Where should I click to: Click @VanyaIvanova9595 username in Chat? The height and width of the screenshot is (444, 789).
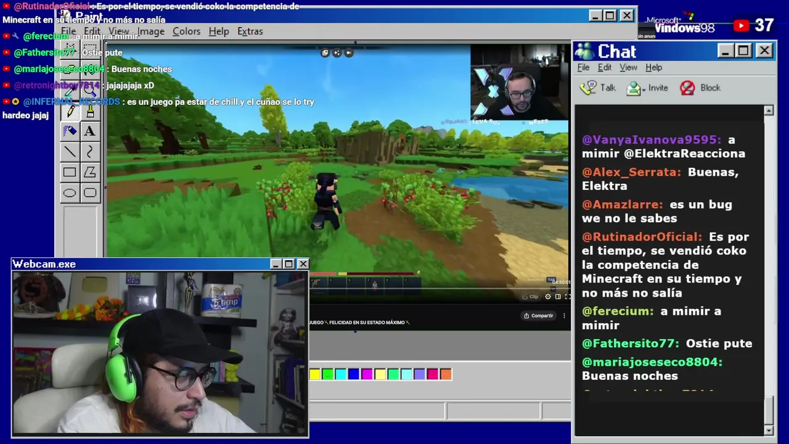[x=651, y=140]
